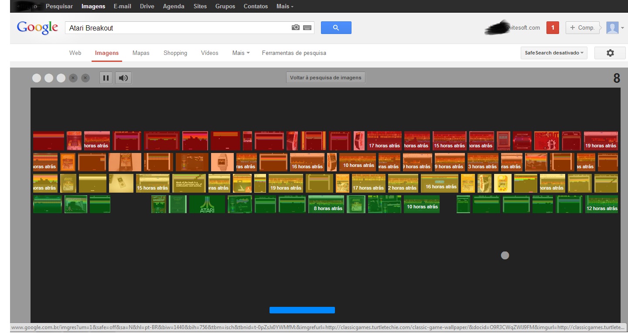Switch to the Vídeos tab

point(210,53)
